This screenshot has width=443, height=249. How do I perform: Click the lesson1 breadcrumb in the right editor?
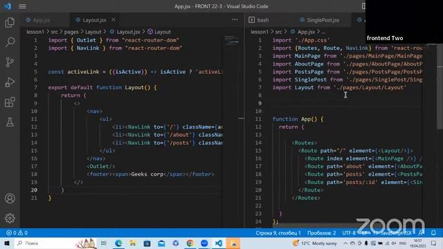(x=260, y=32)
